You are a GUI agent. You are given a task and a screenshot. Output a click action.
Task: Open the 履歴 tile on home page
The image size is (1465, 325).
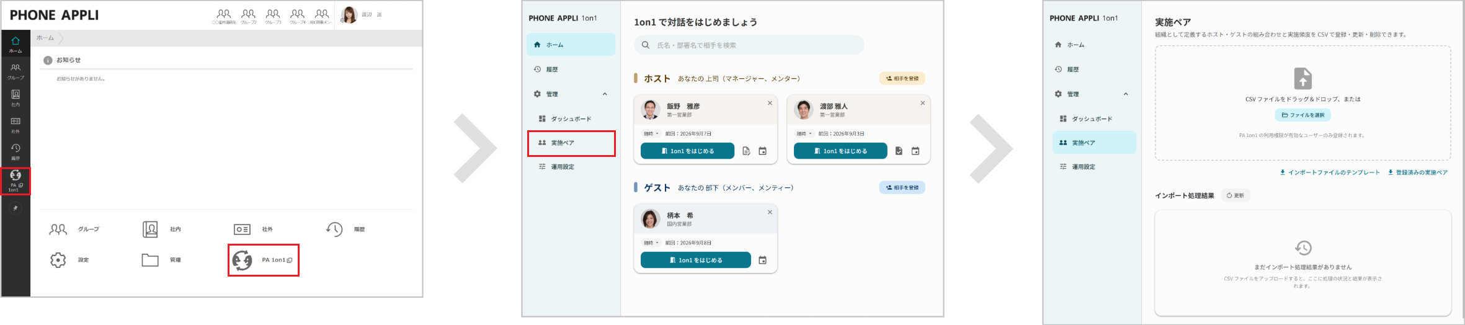click(345, 229)
